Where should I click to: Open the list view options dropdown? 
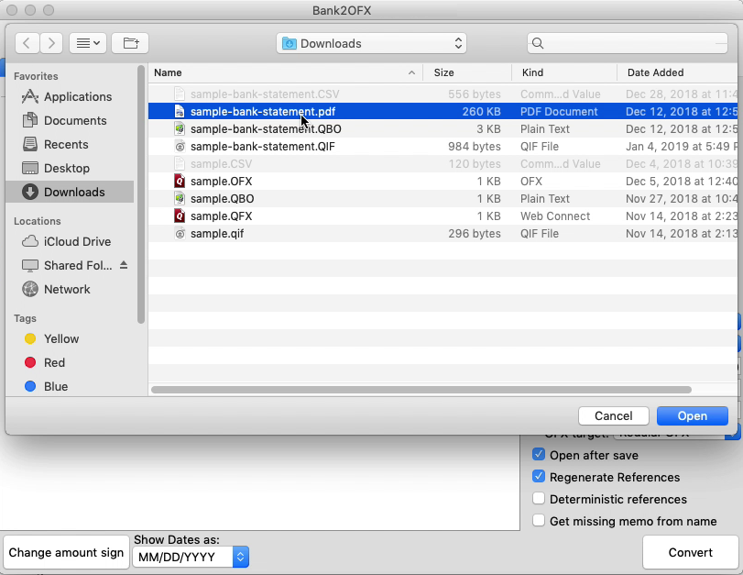(x=88, y=43)
